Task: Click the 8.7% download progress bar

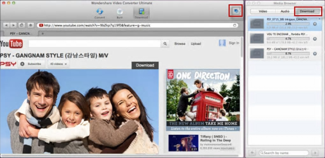Action: click(288, 54)
